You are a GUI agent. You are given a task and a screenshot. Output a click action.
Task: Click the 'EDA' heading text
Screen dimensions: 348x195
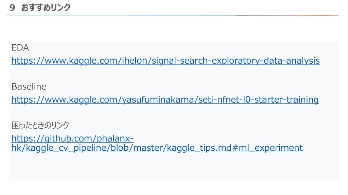pyautogui.click(x=20, y=48)
